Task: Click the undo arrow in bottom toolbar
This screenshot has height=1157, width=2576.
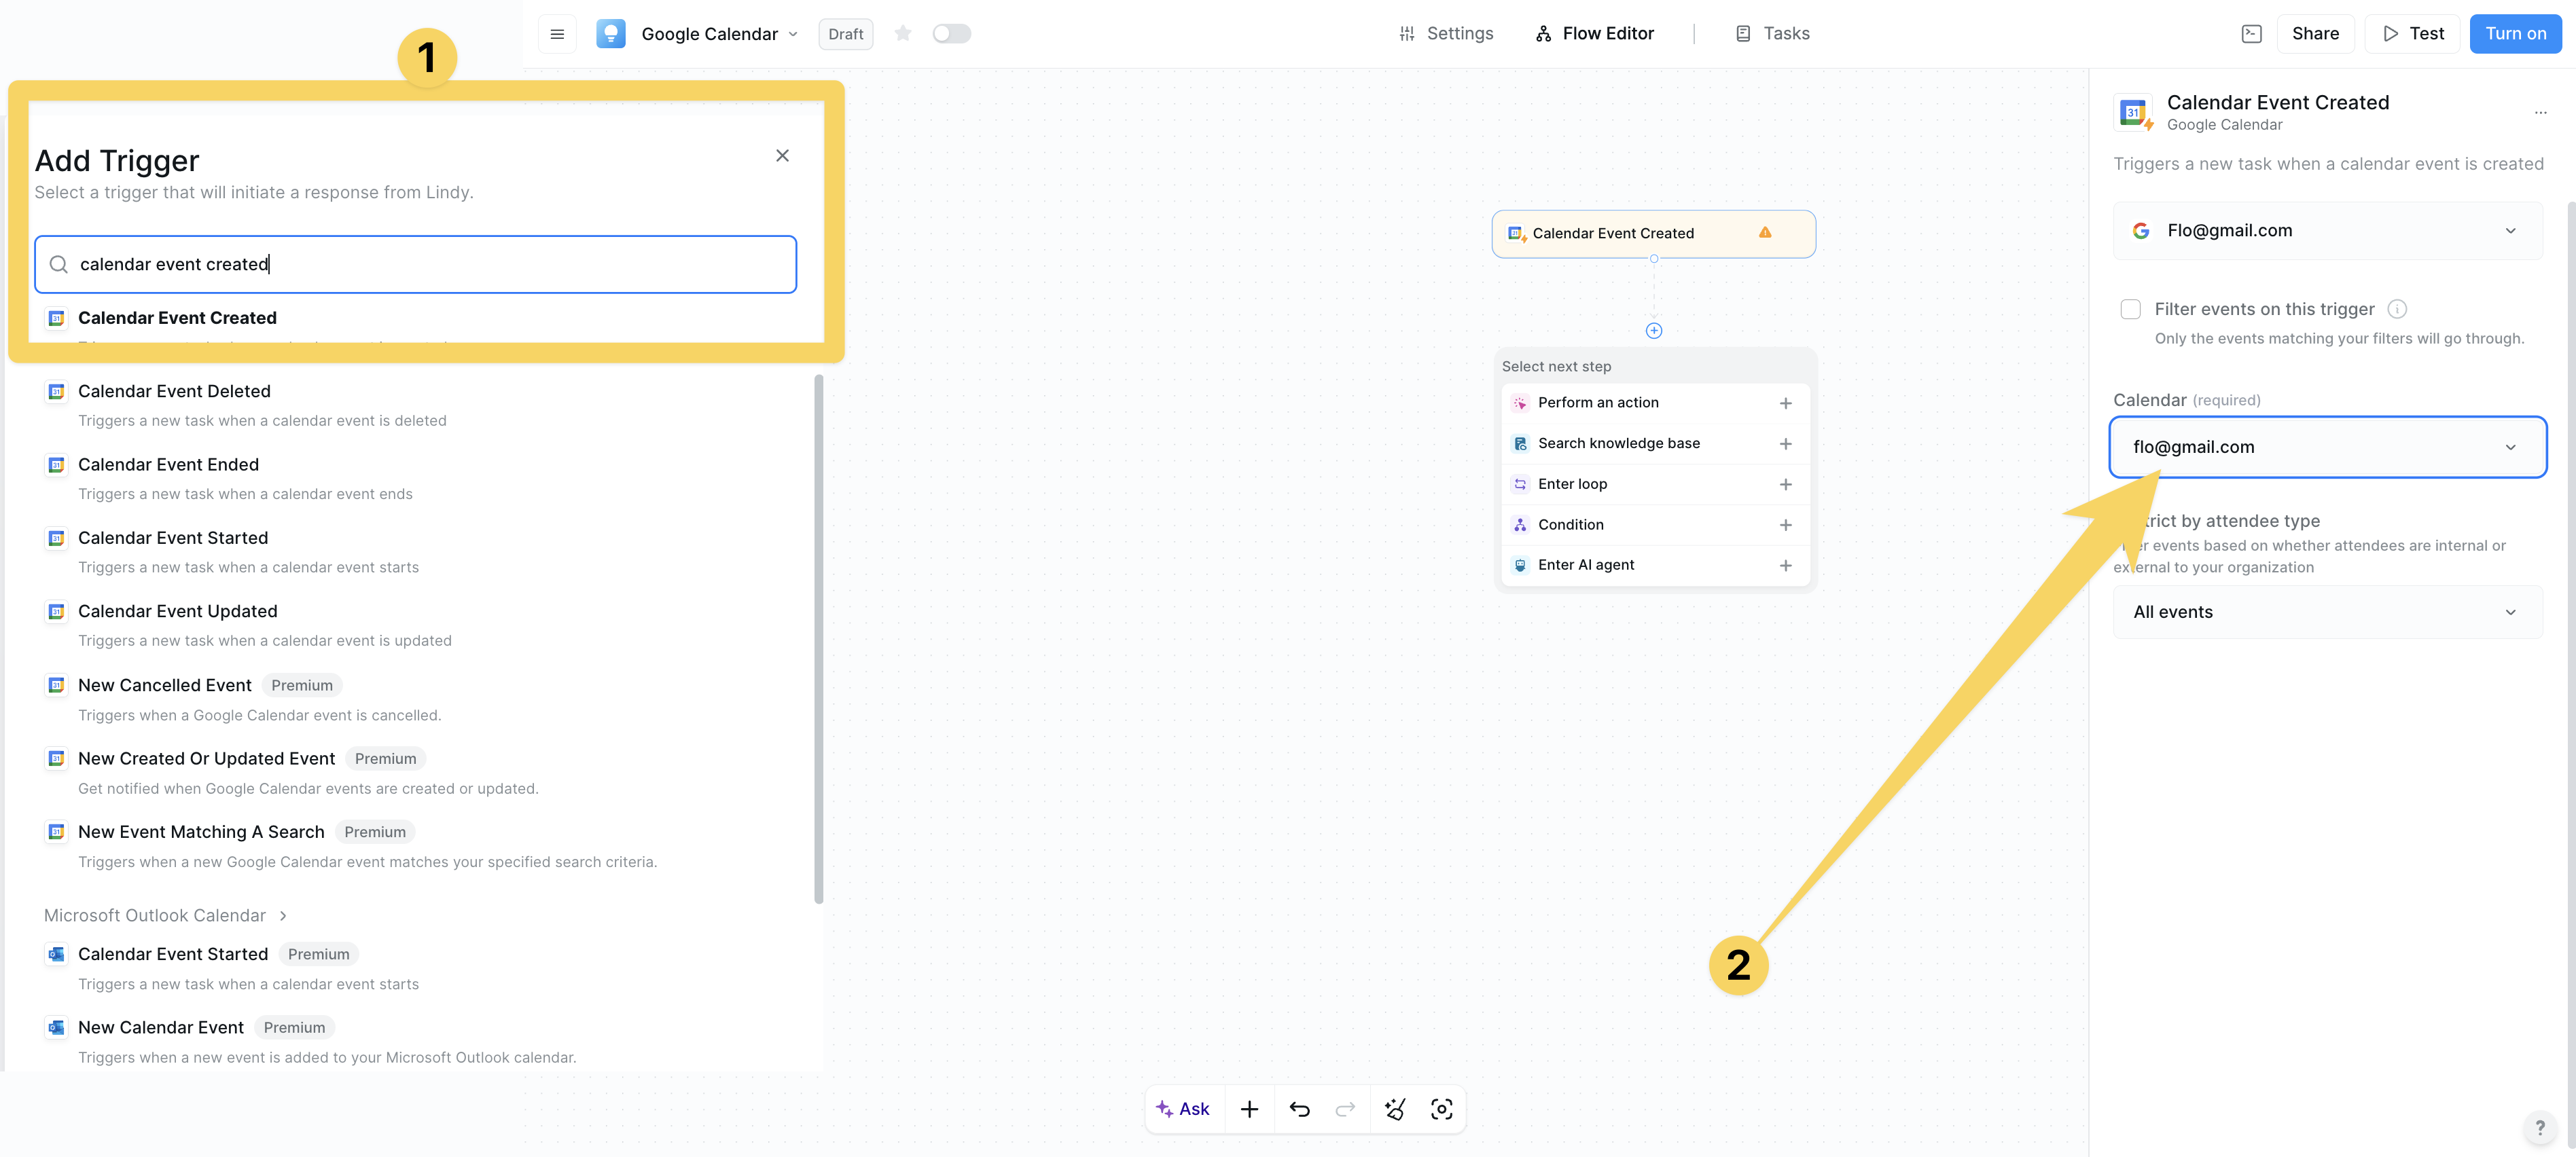Action: click(1299, 1109)
